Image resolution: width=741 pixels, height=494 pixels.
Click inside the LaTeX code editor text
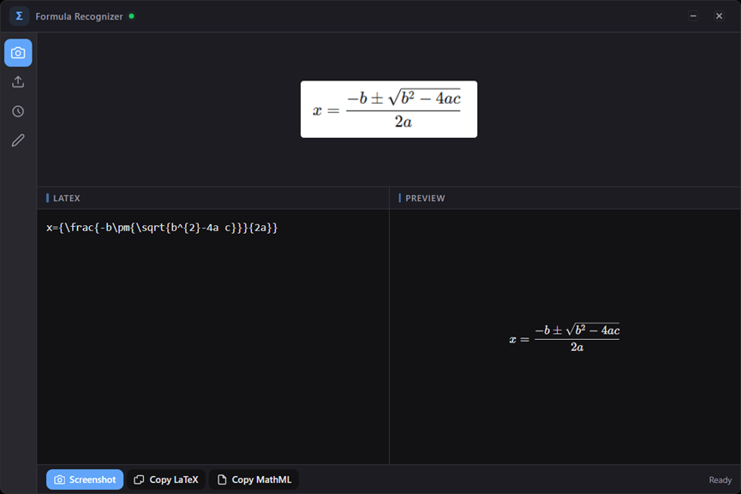pyautogui.click(x=162, y=228)
